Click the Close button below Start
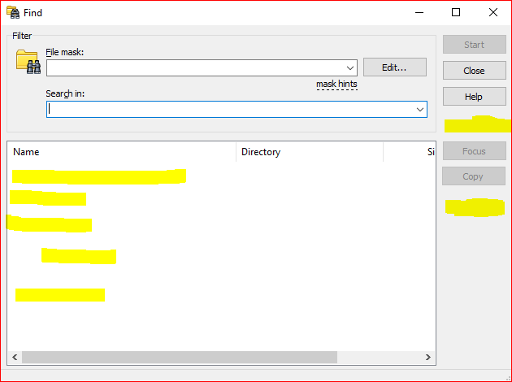 tap(474, 71)
